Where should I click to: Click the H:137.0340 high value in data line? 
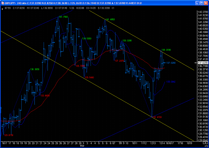[x=33, y=8]
